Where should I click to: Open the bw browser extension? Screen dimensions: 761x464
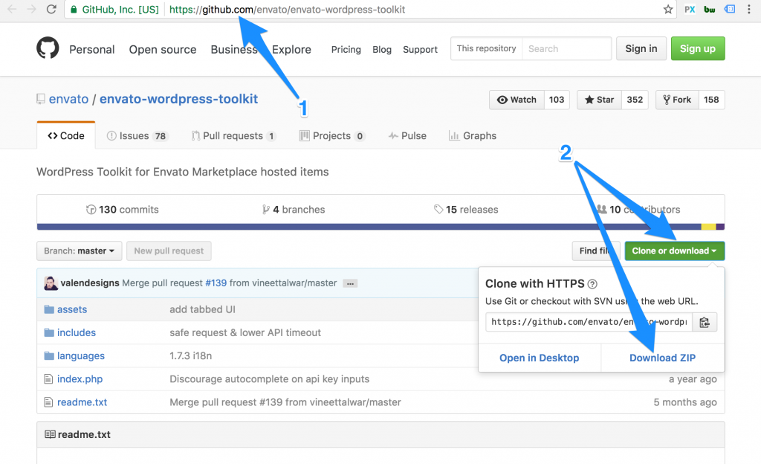[x=710, y=9]
